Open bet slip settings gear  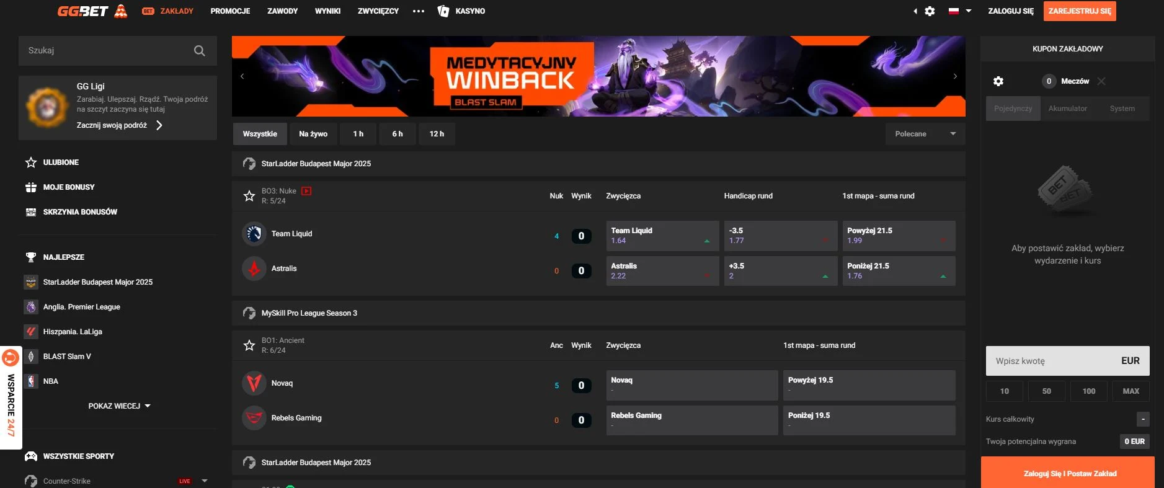click(x=998, y=81)
